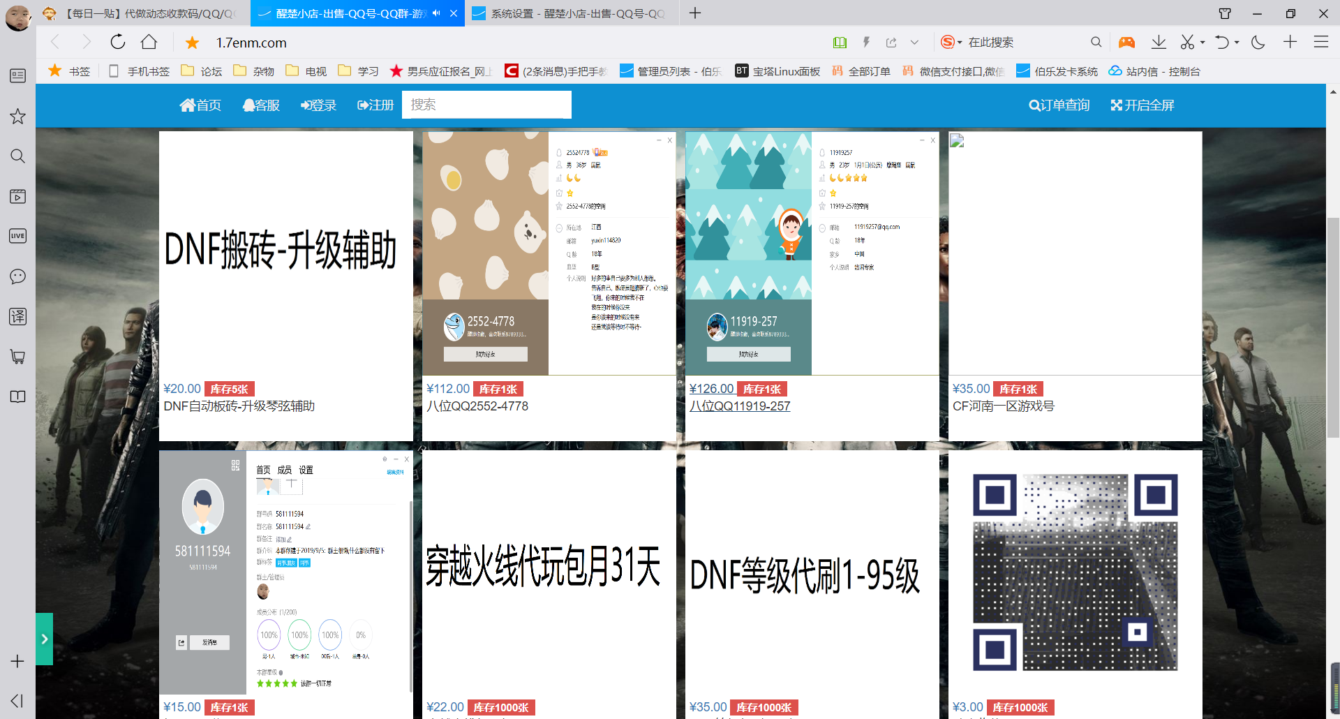1340x719 pixels.
Task: Open sidebar reading book icon
Action: tap(17, 396)
